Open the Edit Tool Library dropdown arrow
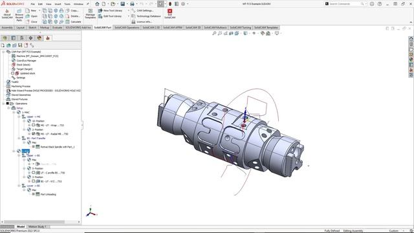414x233 pixels. click(129, 16)
